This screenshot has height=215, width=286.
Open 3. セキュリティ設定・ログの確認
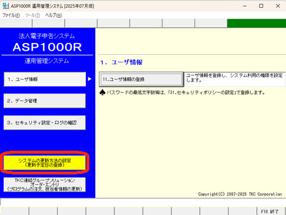tap(45, 123)
